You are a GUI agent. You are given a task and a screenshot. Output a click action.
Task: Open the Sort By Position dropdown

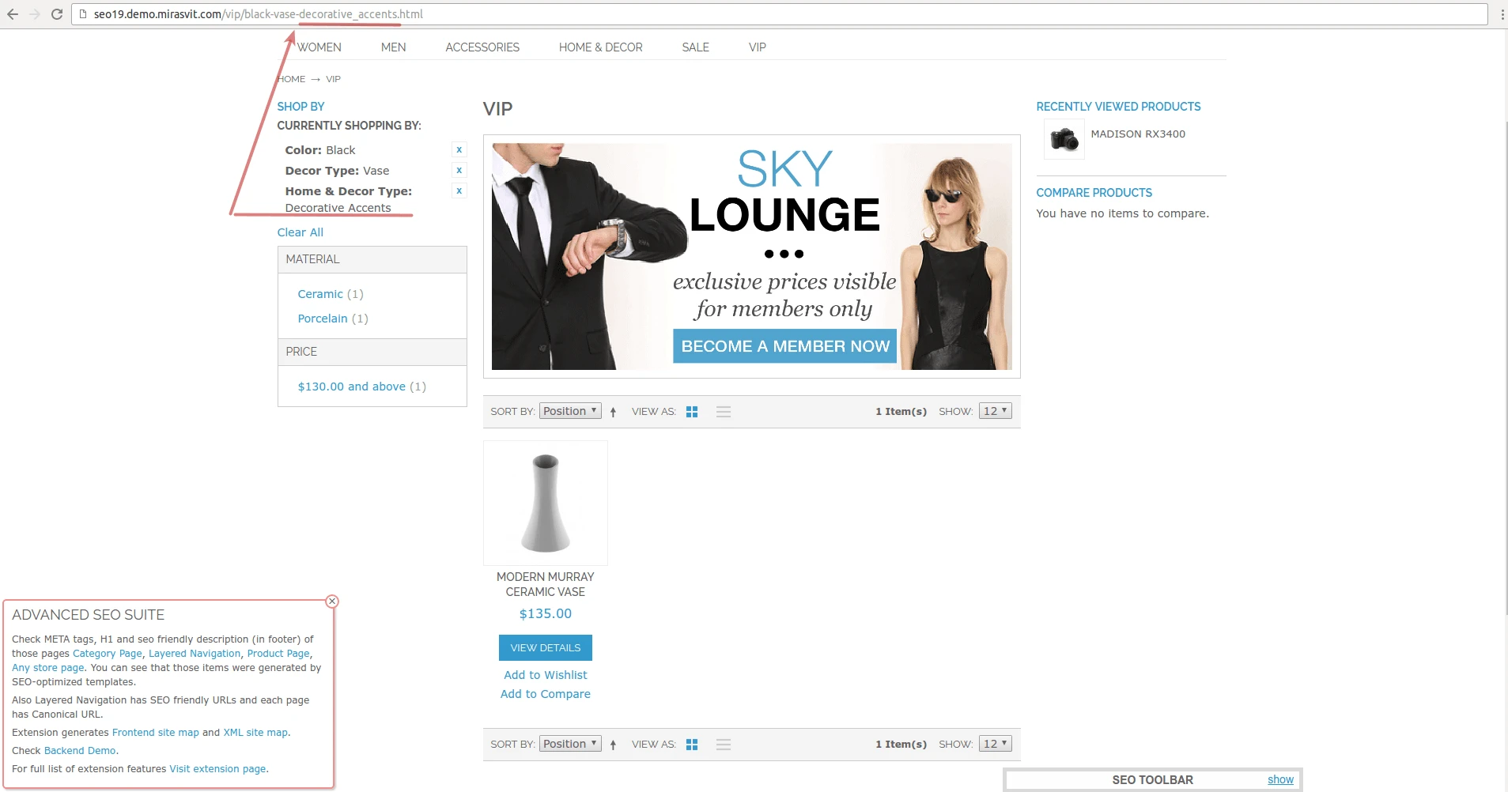click(x=569, y=410)
